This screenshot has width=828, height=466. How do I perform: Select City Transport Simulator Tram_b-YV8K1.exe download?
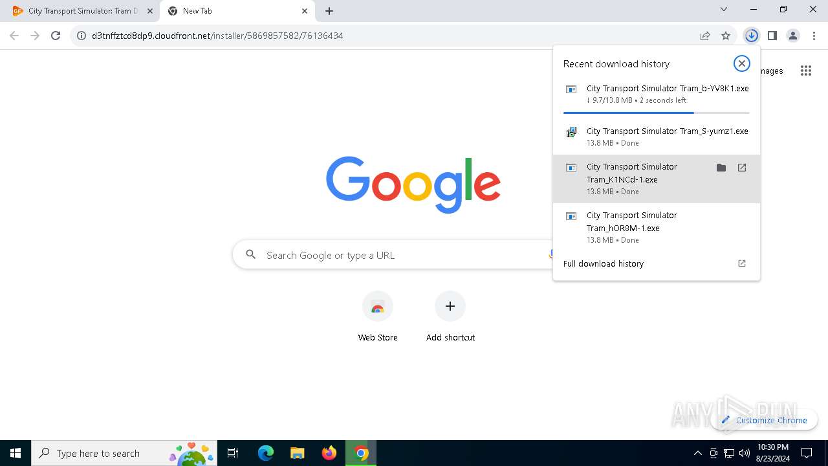coord(657,94)
